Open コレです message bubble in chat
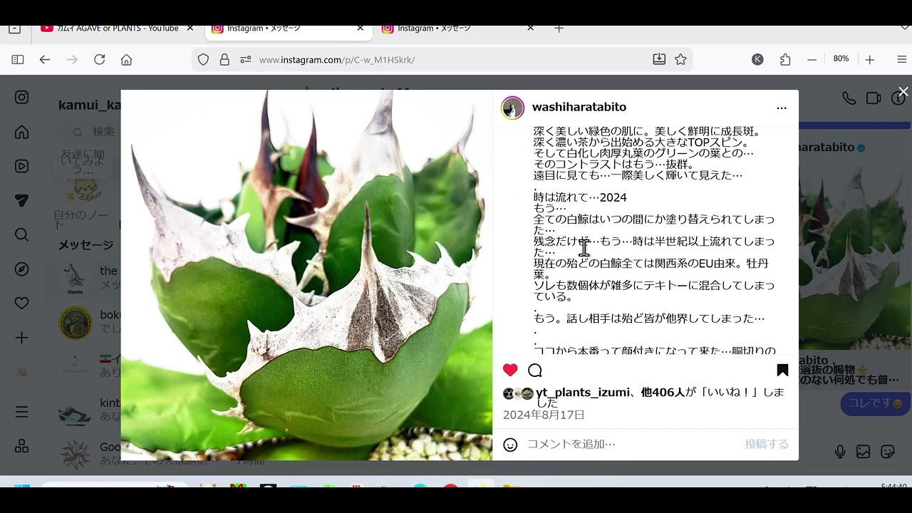This screenshot has height=513, width=912. 875,403
